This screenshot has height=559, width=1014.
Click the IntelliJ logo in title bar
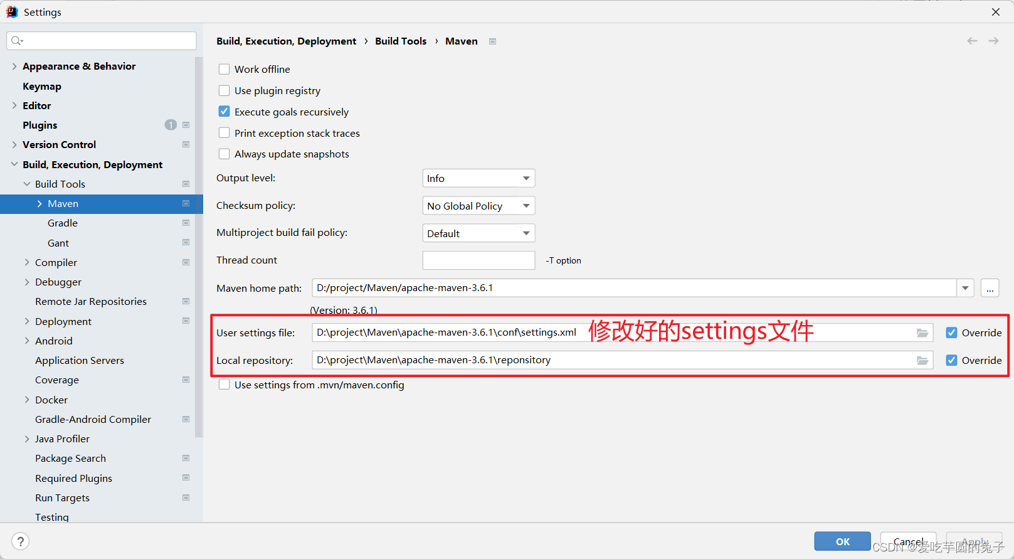12,12
